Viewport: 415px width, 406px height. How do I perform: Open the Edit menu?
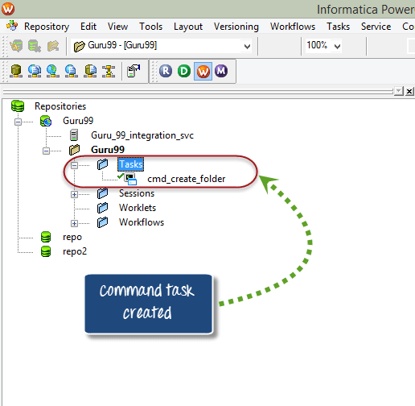pos(88,27)
